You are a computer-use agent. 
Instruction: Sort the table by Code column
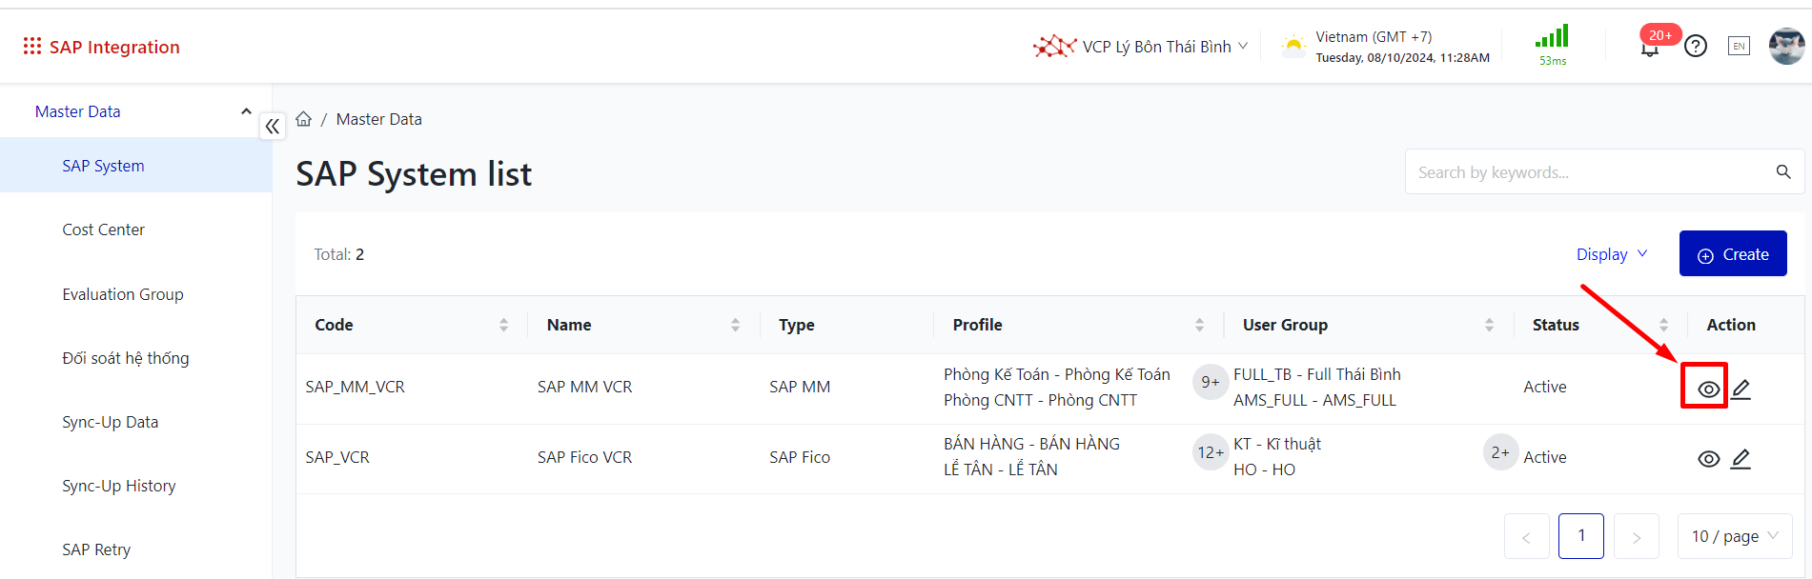(x=503, y=325)
